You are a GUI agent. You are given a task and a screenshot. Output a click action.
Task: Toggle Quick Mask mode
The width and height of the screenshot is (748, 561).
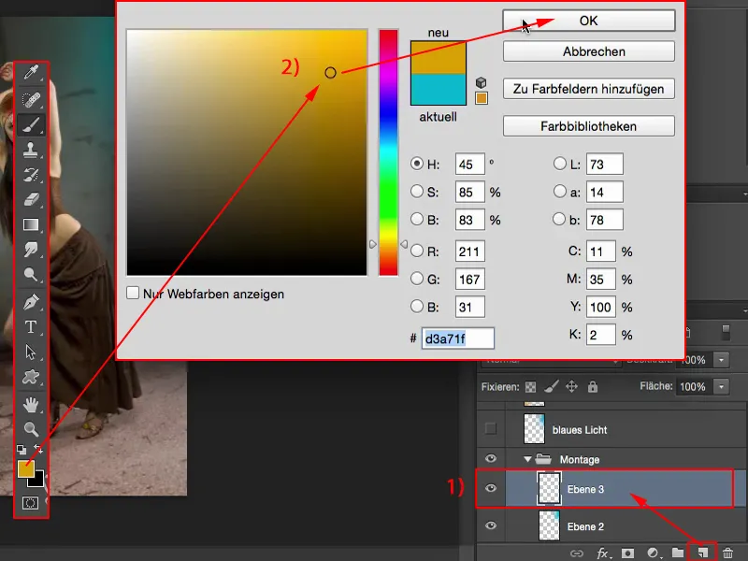(30, 503)
